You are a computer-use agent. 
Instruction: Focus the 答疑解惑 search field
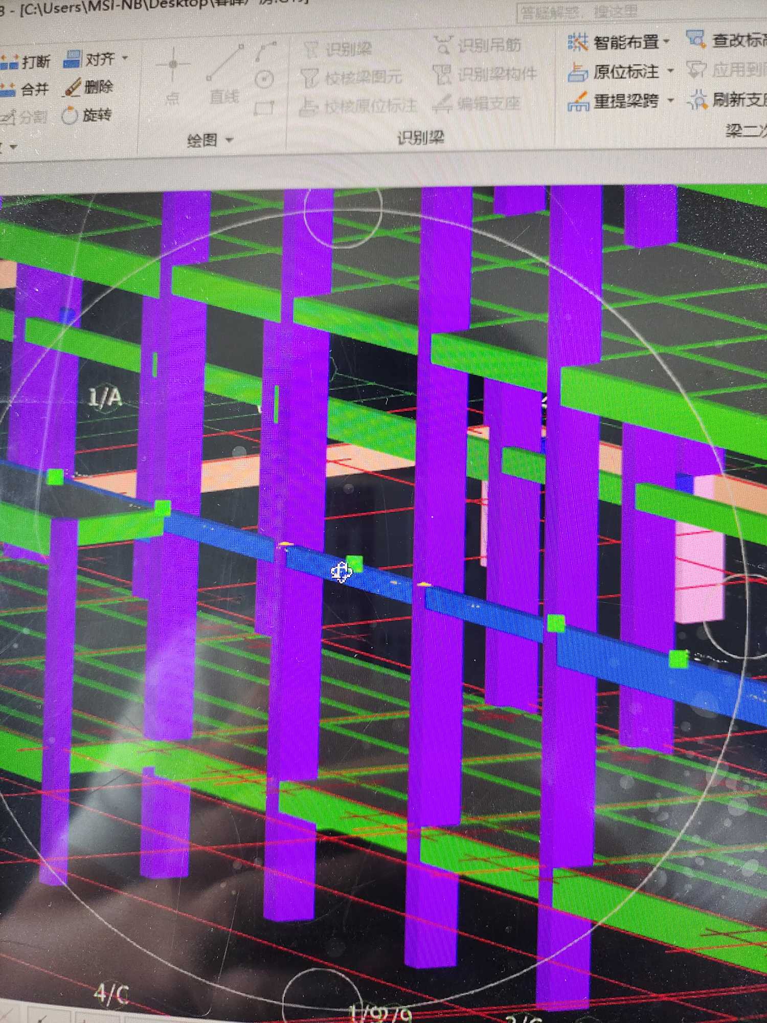click(641, 12)
